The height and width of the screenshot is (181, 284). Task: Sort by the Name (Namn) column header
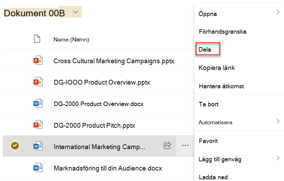coord(71,39)
